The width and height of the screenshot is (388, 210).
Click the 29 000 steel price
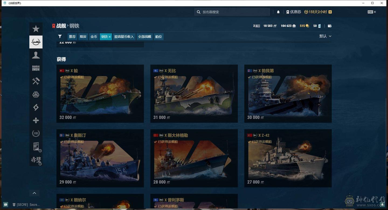click(68, 182)
